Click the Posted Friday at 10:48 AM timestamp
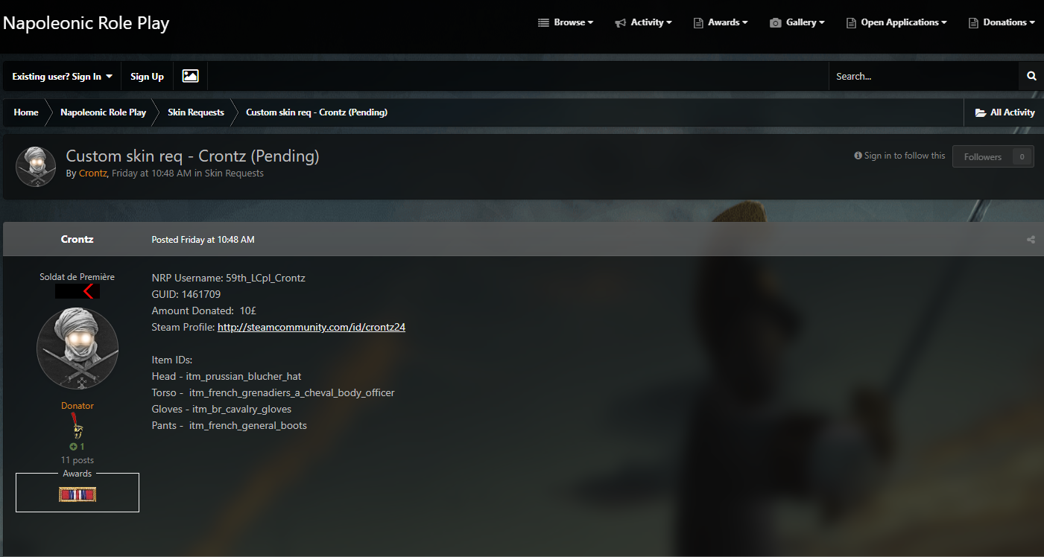The image size is (1044, 557). 203,240
